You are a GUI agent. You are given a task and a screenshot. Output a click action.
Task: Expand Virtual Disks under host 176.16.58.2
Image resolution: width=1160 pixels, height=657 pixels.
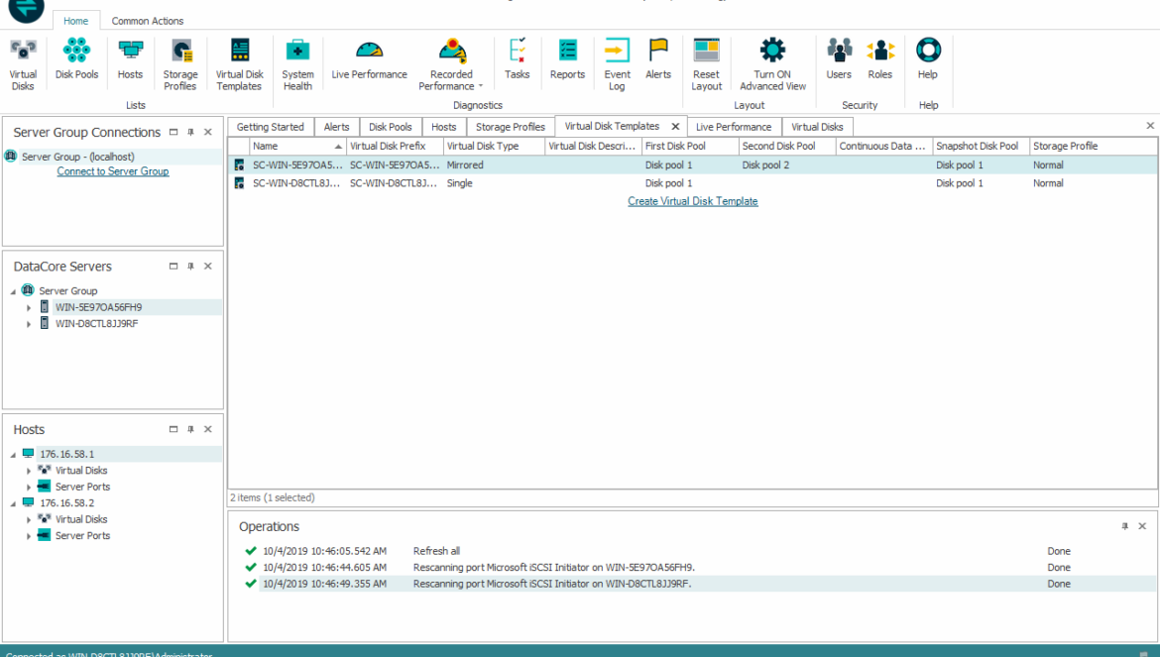pyautogui.click(x=29, y=519)
